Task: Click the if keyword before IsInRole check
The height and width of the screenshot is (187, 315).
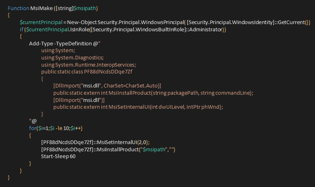Action: [21, 30]
